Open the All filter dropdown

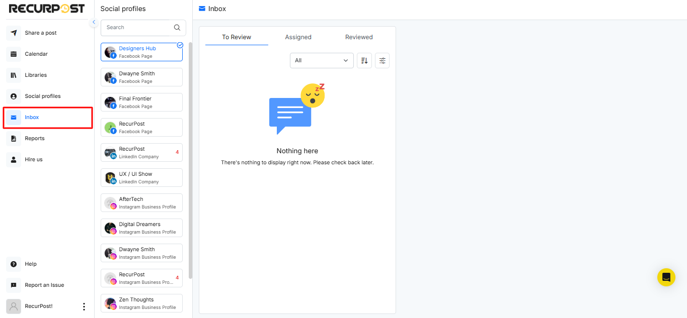tap(322, 61)
